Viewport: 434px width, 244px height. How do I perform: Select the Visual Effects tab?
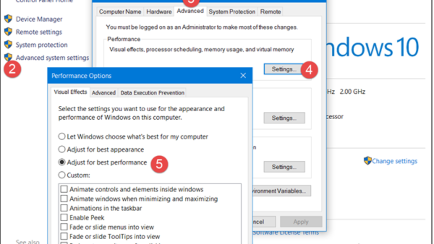point(71,92)
